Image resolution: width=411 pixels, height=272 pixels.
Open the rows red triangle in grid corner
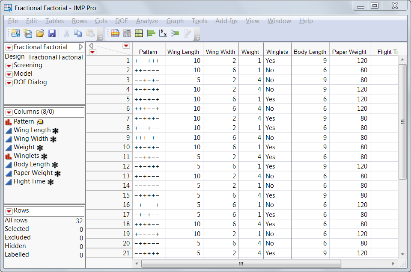(x=92, y=52)
